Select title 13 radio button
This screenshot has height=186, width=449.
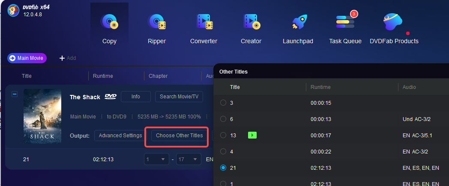tap(223, 136)
